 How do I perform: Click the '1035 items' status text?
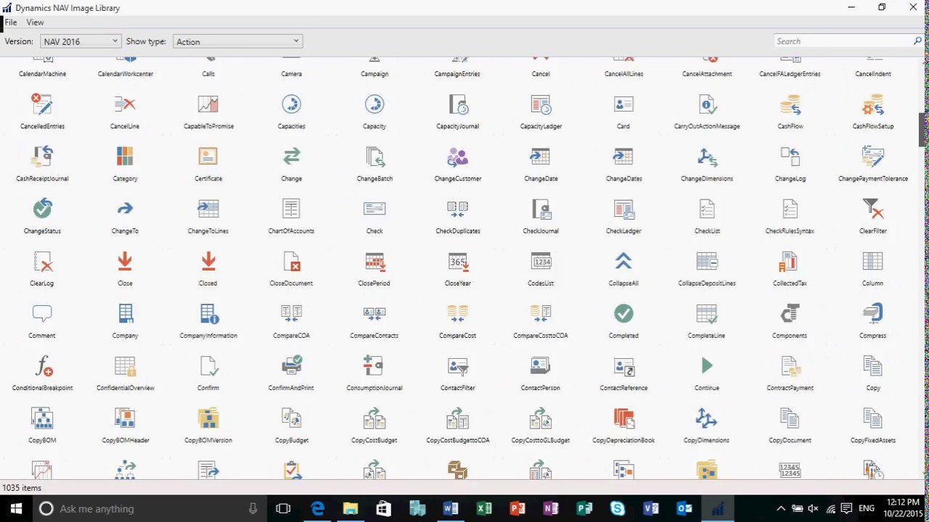(22, 488)
